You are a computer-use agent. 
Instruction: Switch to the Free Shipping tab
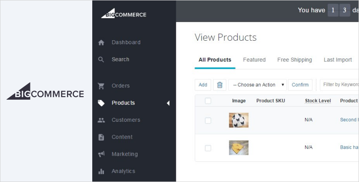pyautogui.click(x=295, y=60)
